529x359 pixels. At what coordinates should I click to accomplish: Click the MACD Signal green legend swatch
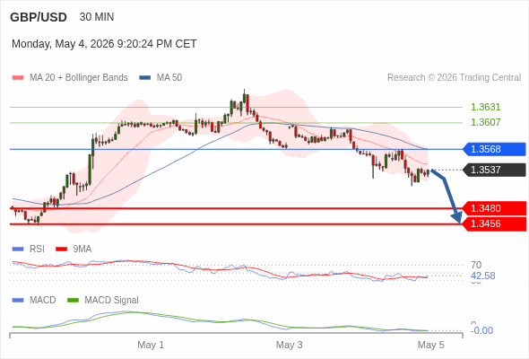coord(73,300)
